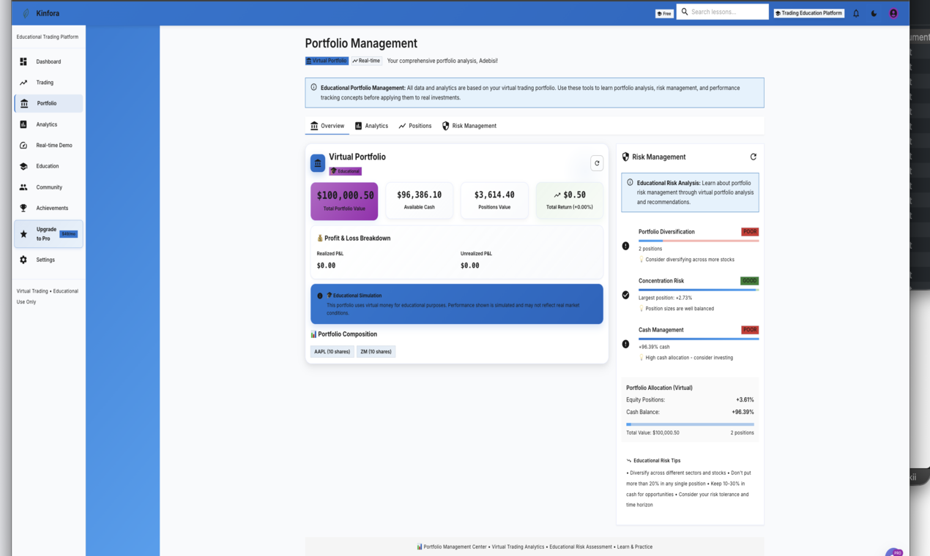The image size is (930, 556).
Task: Click the Concentration Risk progress bar
Action: point(699,290)
